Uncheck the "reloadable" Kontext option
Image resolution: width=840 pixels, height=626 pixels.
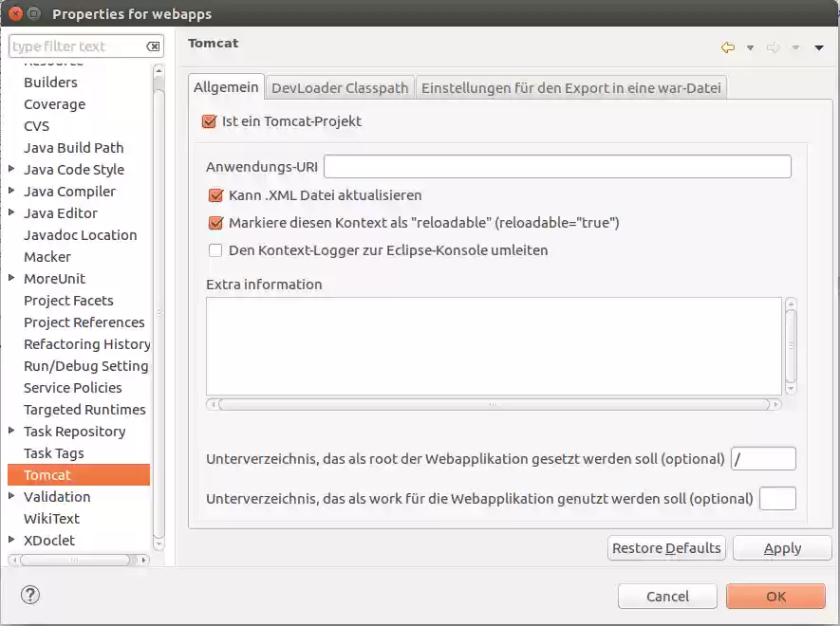[214, 223]
